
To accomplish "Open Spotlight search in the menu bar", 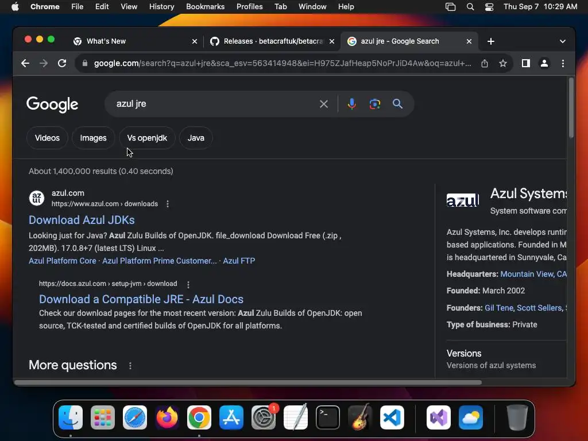I will click(470, 7).
